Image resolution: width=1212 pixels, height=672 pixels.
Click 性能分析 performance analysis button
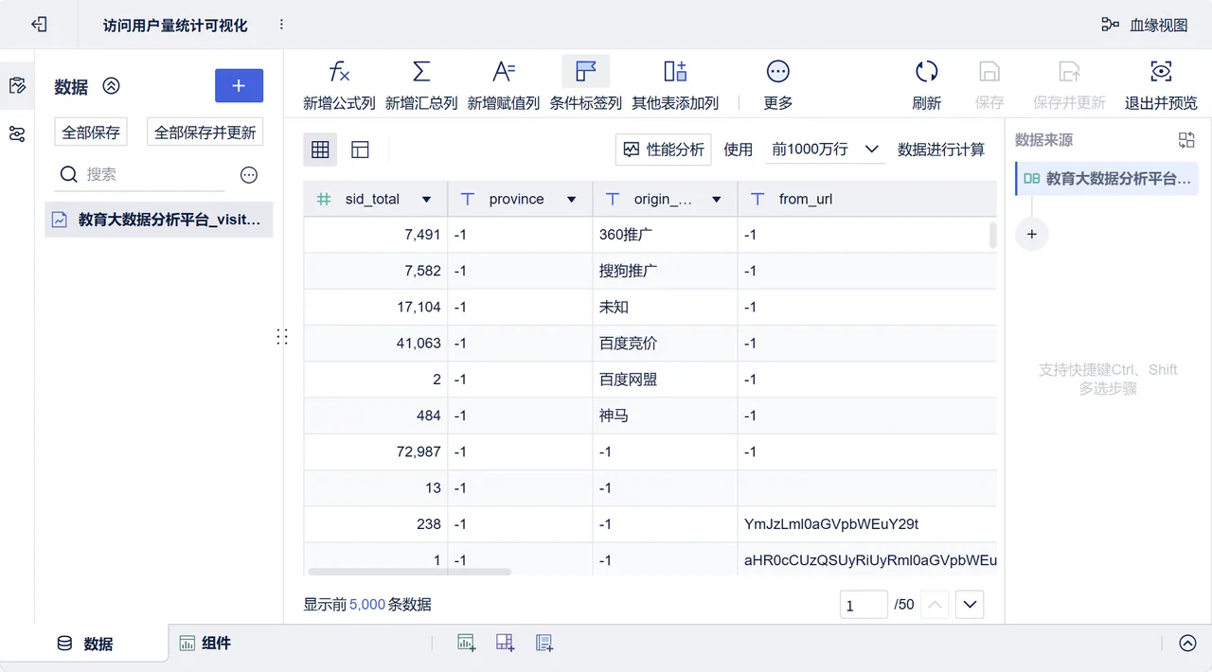664,150
